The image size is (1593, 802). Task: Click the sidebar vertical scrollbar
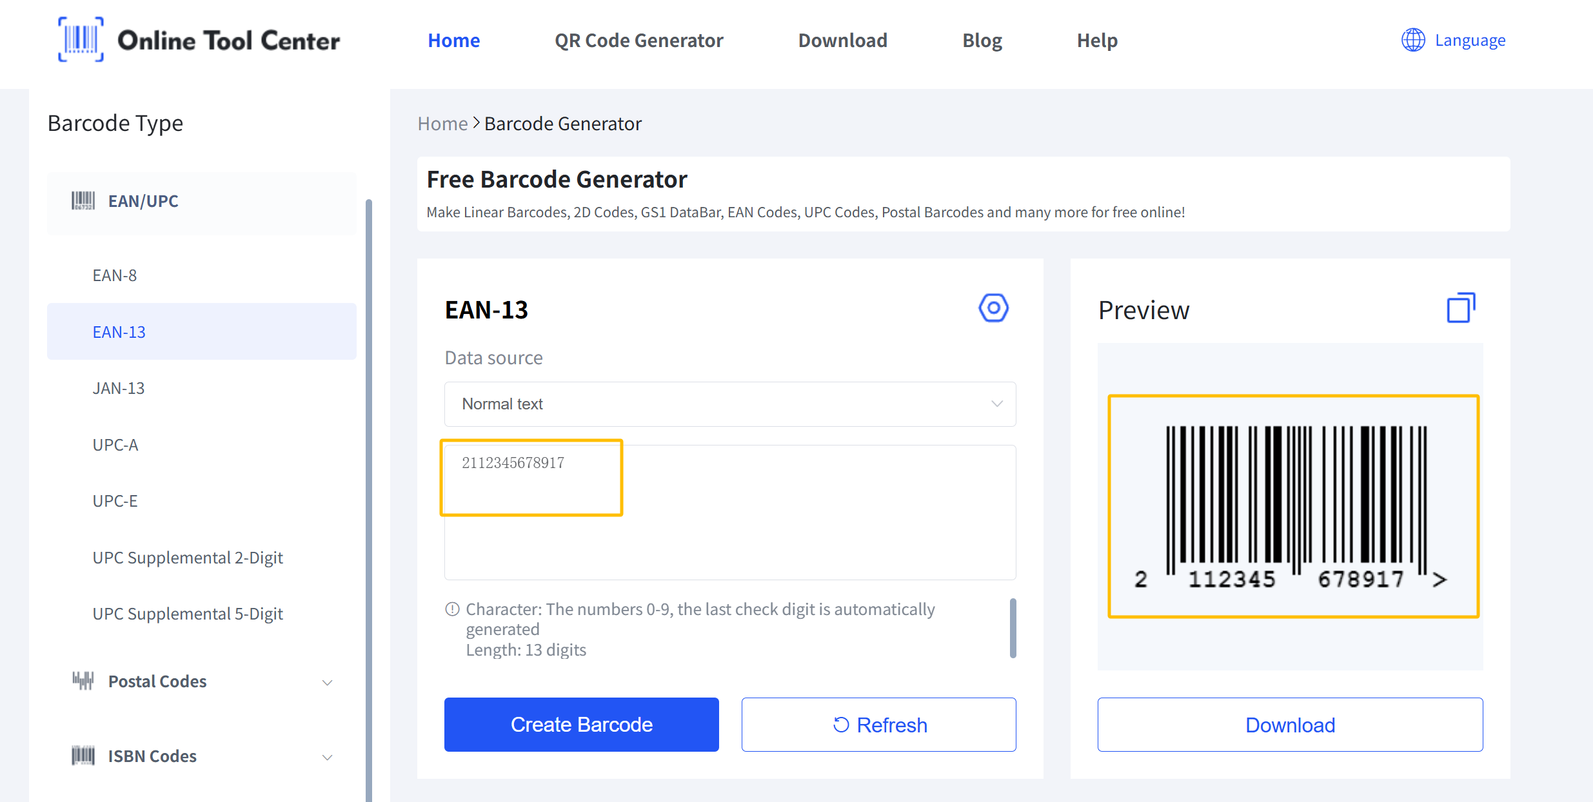point(369,500)
